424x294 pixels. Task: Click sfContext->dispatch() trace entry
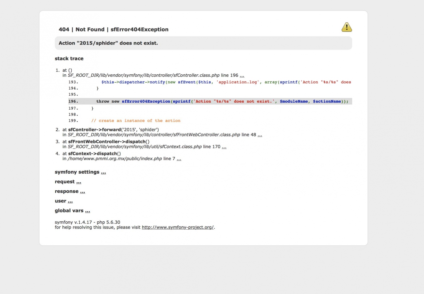click(x=94, y=154)
